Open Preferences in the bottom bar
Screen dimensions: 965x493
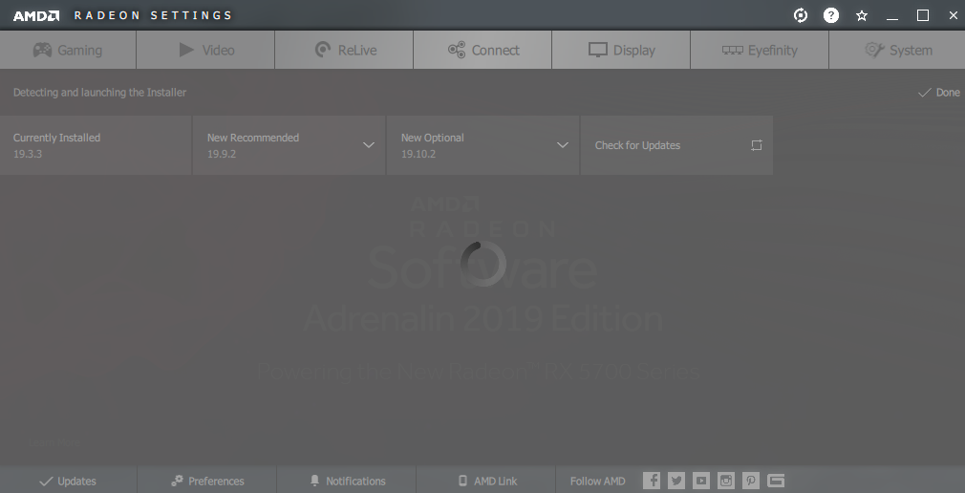click(206, 481)
